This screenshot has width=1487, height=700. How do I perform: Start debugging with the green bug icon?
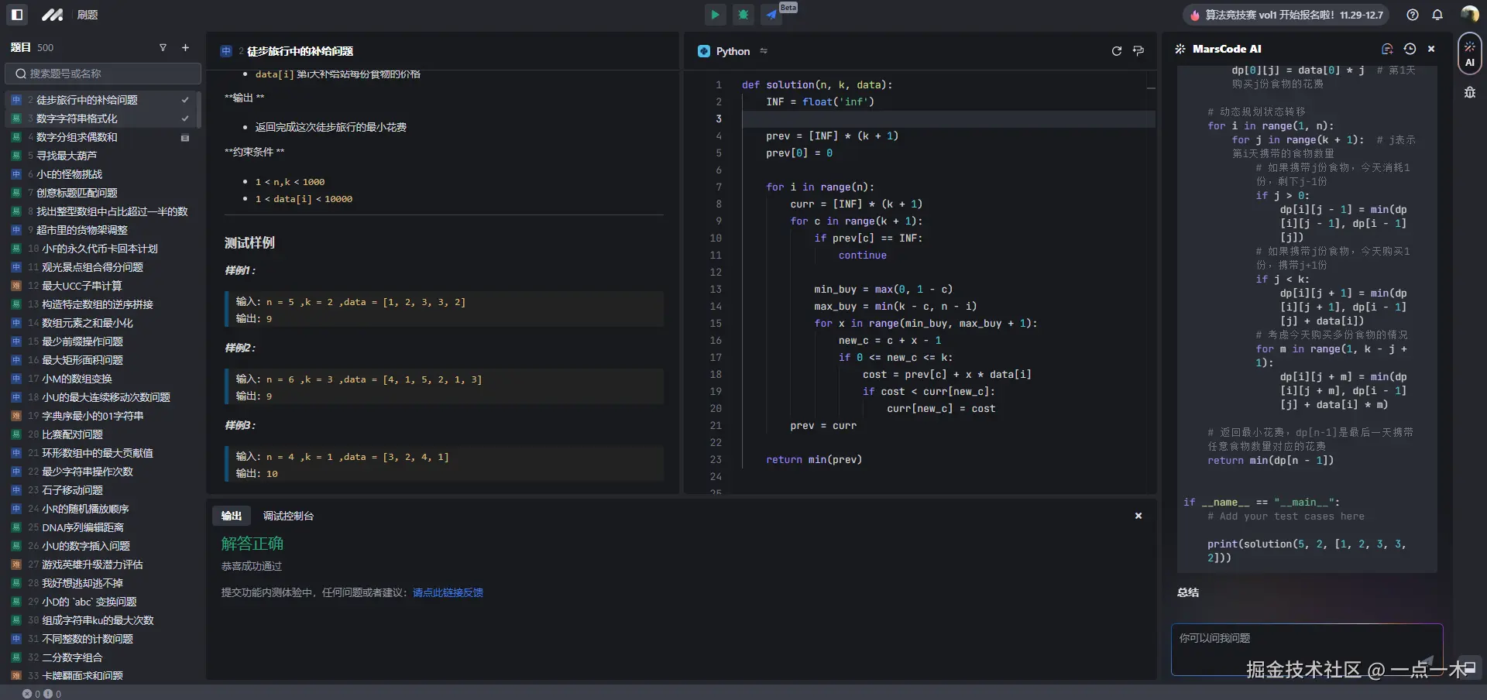[743, 15]
